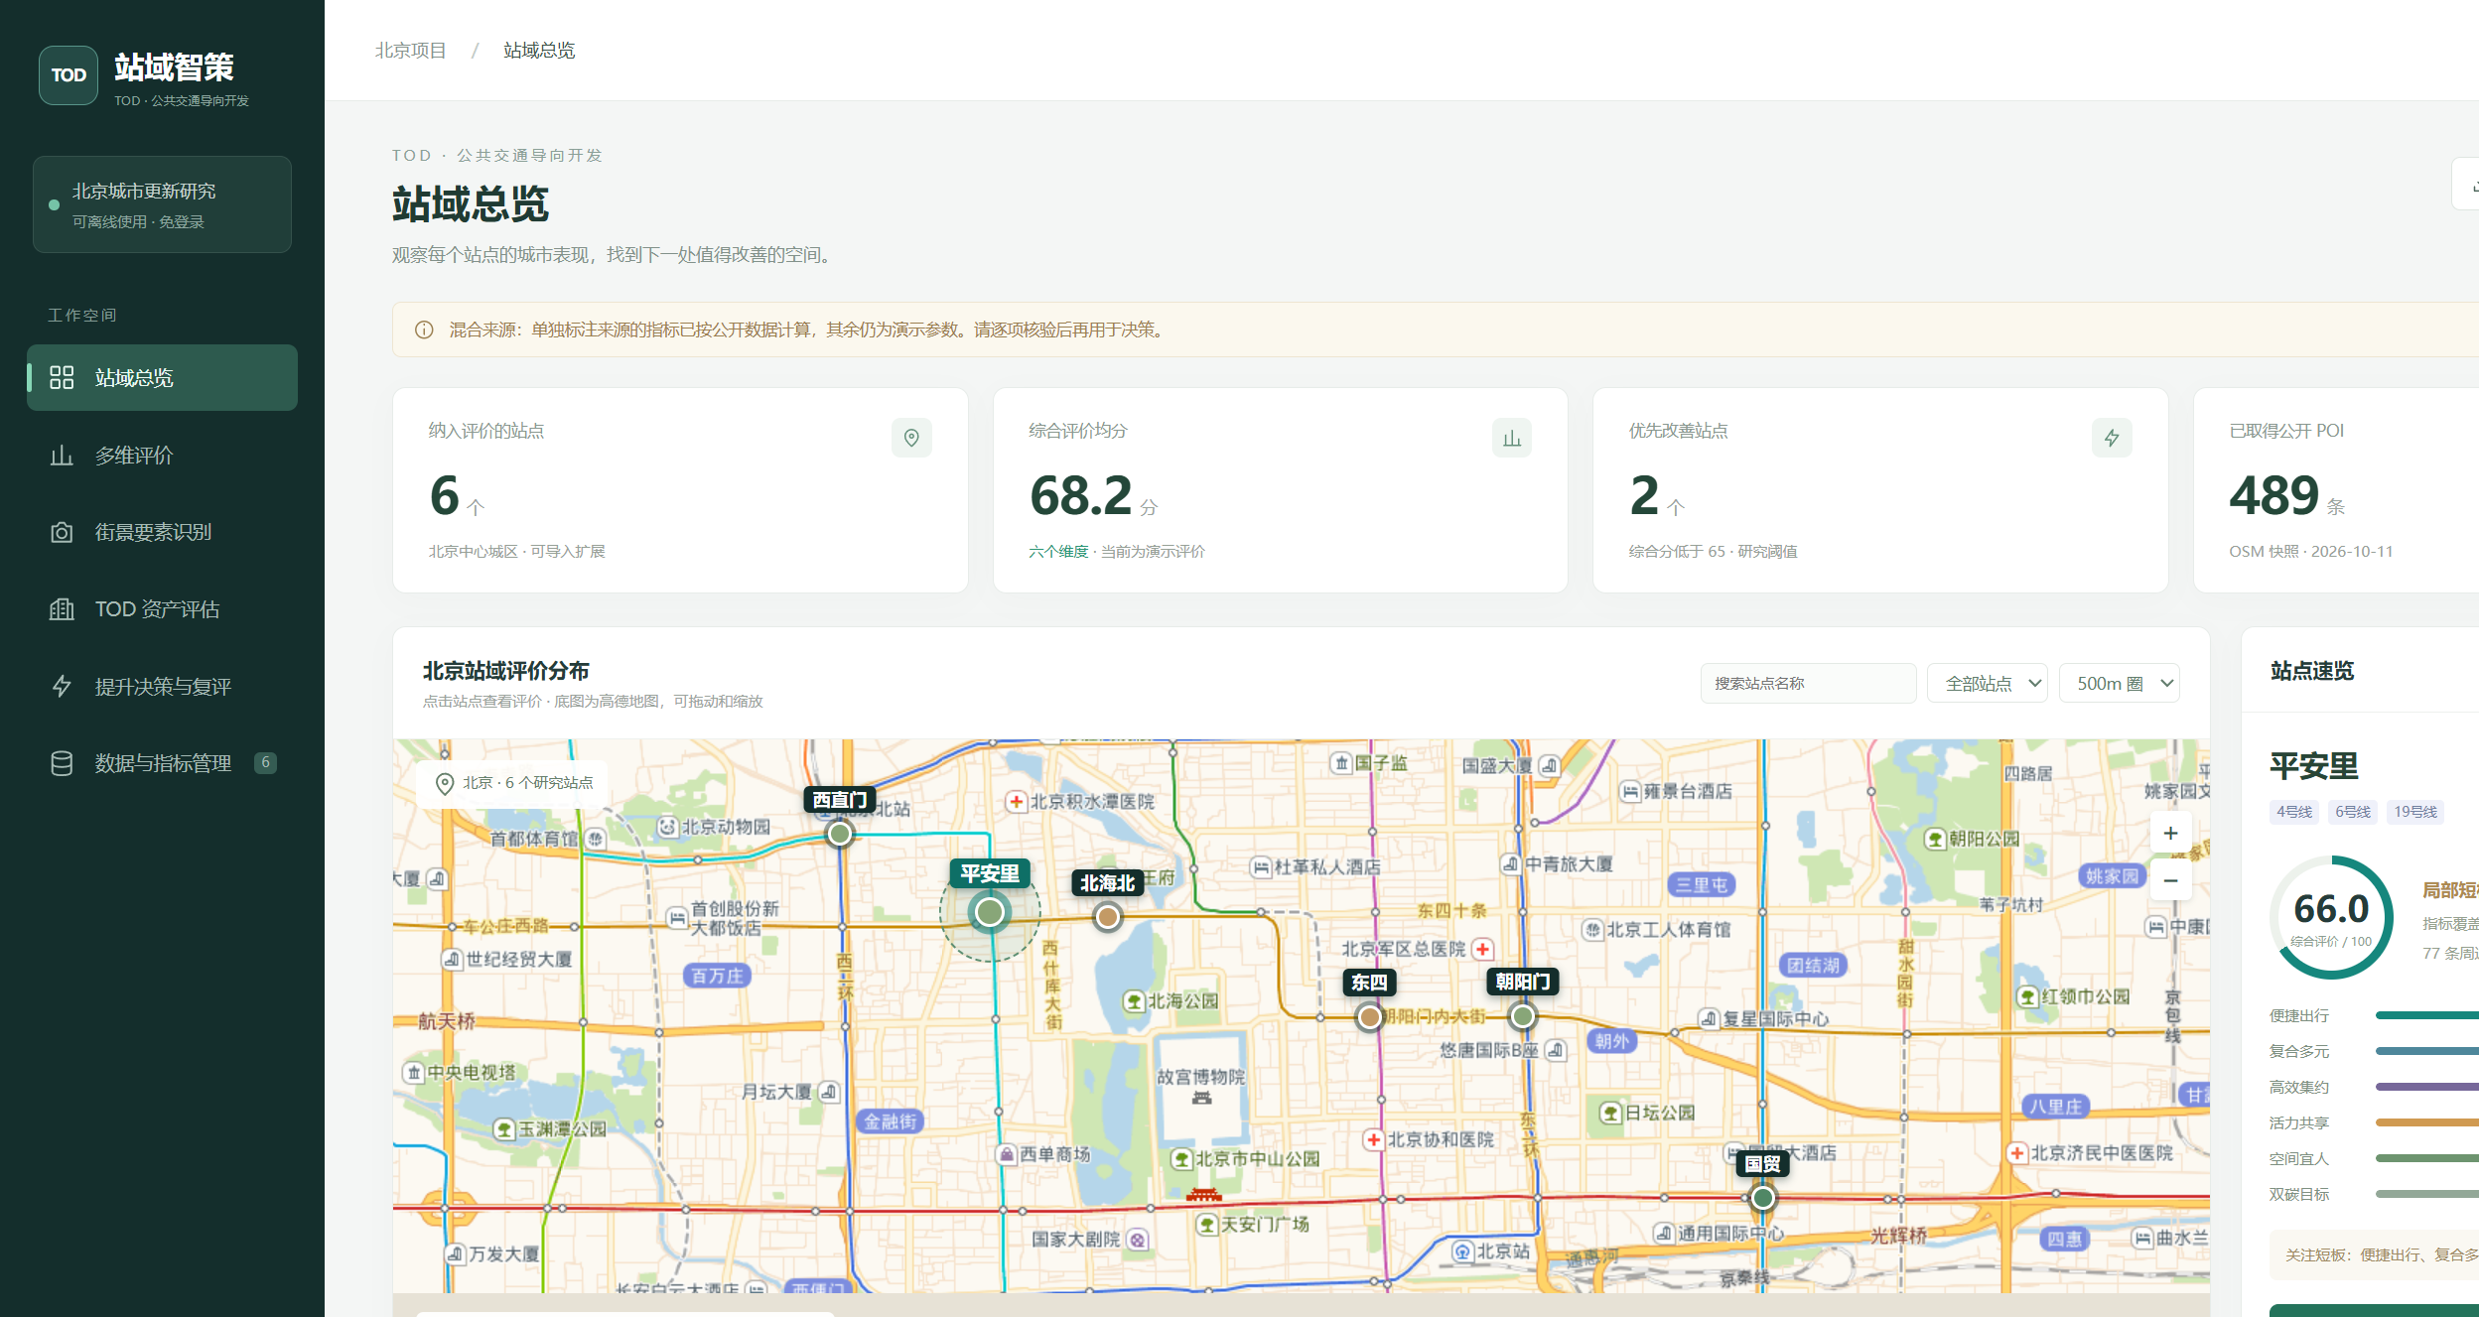Click the 北京项目 breadcrumb link
The width and height of the screenshot is (2479, 1317).
[410, 51]
